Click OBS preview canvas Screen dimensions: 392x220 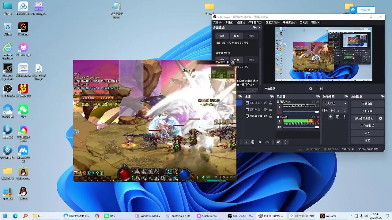click(324, 54)
